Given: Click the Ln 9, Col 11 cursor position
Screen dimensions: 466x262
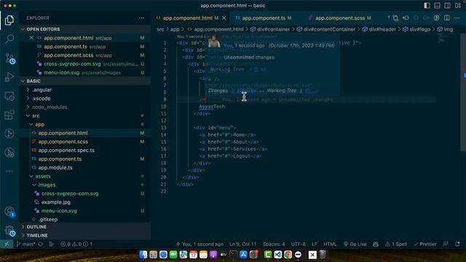Looking at the screenshot, I should [242, 245].
